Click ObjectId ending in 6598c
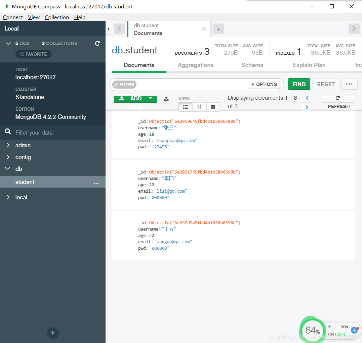The width and height of the screenshot is (362, 343). coord(195,223)
